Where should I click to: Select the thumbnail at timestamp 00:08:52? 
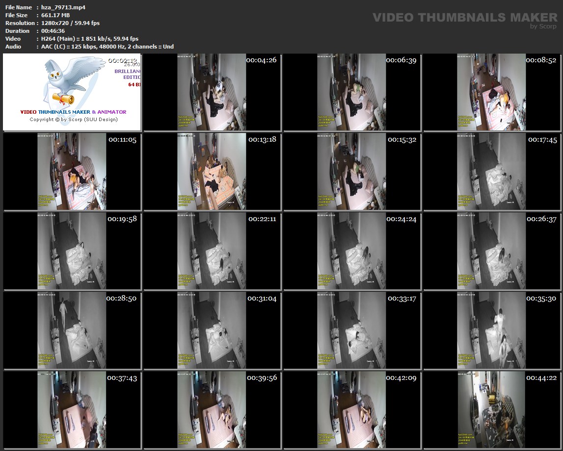(492, 92)
